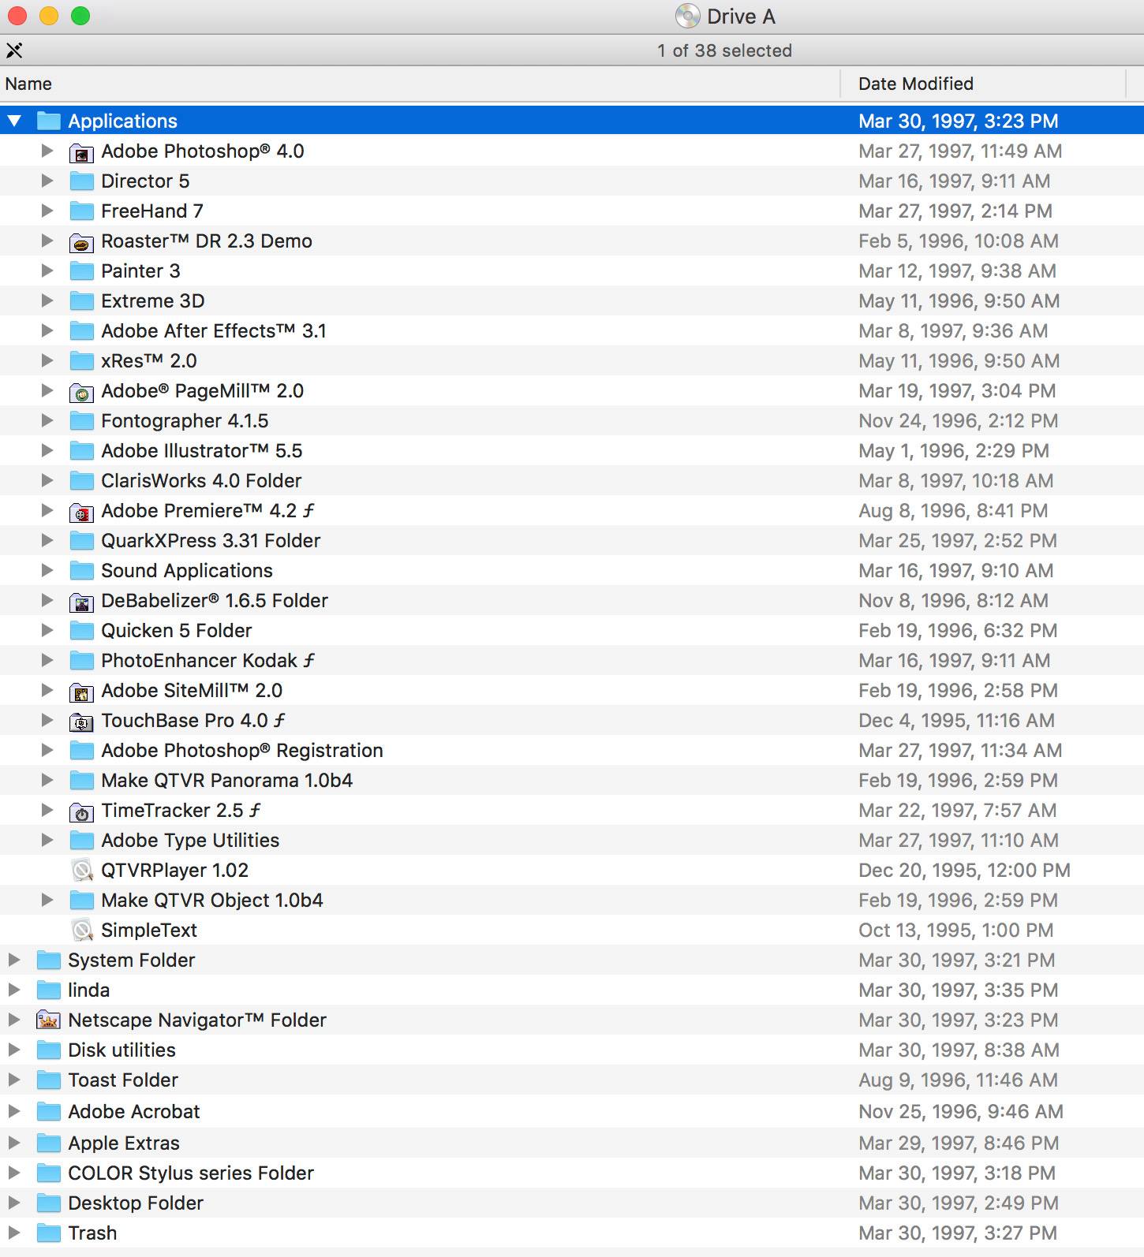The width and height of the screenshot is (1144, 1257).
Task: Expand the Adobe After Effects 3.1 folder
Action: pyautogui.click(x=47, y=331)
